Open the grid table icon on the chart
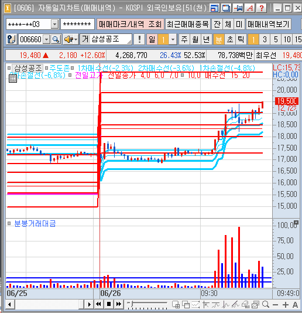This screenshot has height=313, width=302. [13, 79]
